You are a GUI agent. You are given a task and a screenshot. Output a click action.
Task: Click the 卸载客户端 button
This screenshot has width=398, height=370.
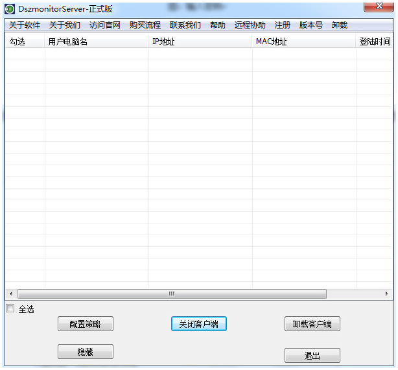tap(312, 324)
